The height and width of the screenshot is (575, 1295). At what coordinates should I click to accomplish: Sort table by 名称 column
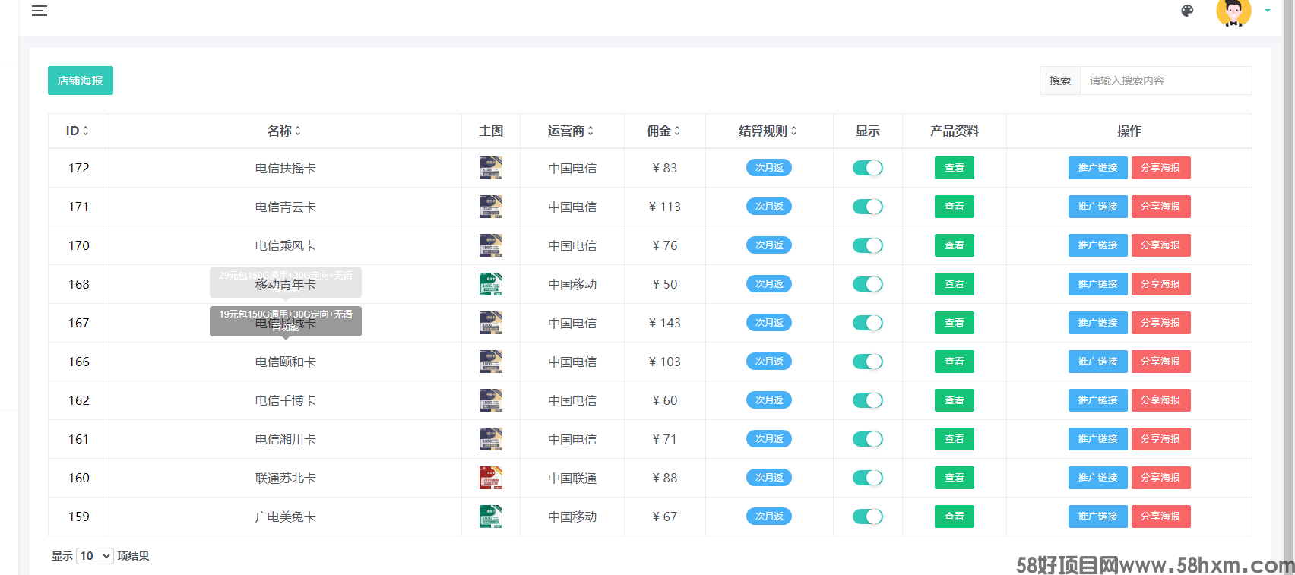(284, 131)
